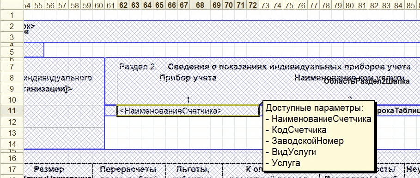Viewport: 420px width, 178px height.
Task: Click the 'Перерасчеты' heading cell
Action: click(x=128, y=169)
